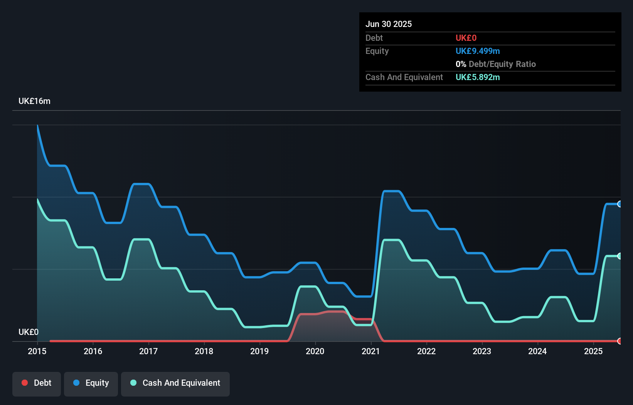Open details for the Debt/Equity Ratio row
This screenshot has height=405, width=633.
tap(496, 64)
